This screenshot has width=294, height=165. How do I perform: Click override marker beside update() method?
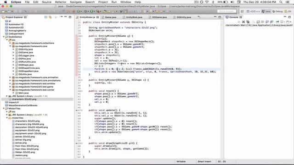click(x=77, y=110)
